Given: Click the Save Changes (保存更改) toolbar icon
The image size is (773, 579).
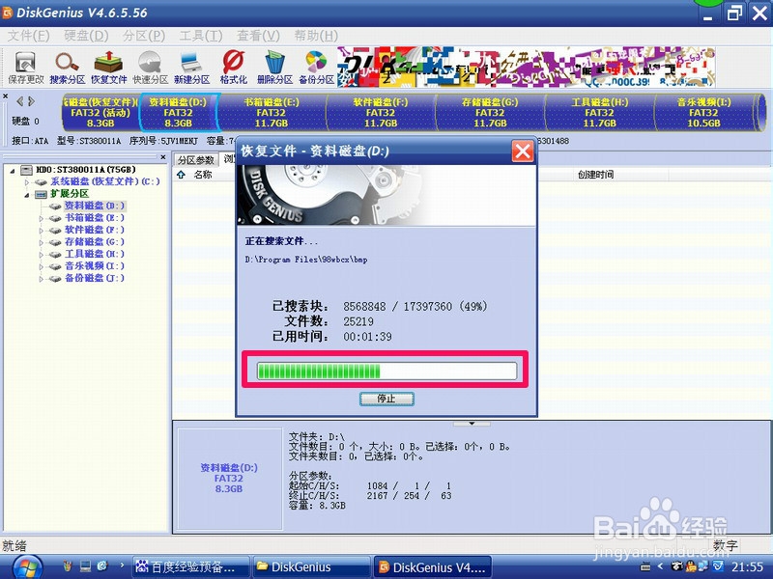Looking at the screenshot, I should point(26,67).
